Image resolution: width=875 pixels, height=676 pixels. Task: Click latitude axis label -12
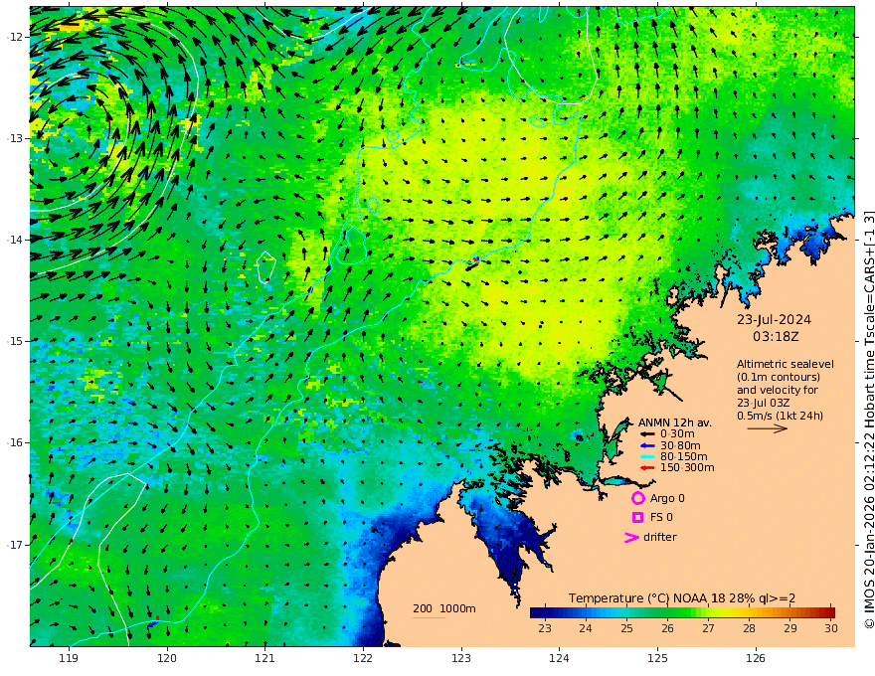[15, 37]
